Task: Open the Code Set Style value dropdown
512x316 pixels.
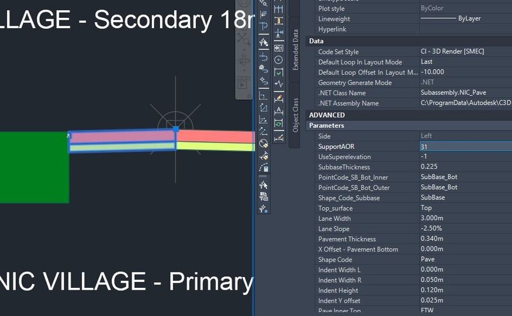Action: 466,52
